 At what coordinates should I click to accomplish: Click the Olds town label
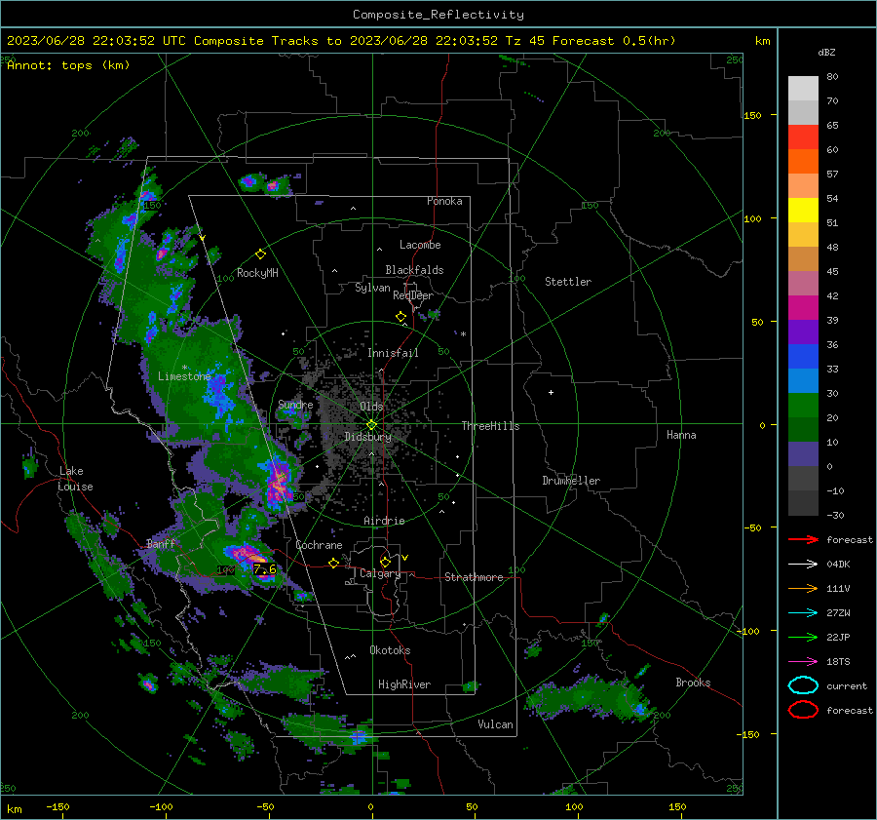[x=371, y=407]
